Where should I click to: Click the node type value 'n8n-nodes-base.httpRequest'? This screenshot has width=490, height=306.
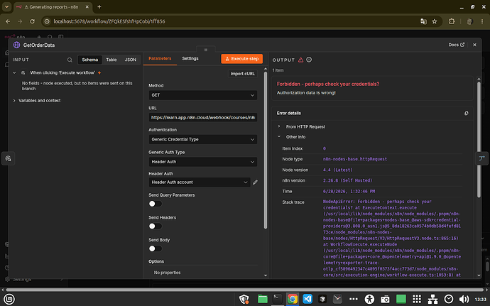(354, 159)
